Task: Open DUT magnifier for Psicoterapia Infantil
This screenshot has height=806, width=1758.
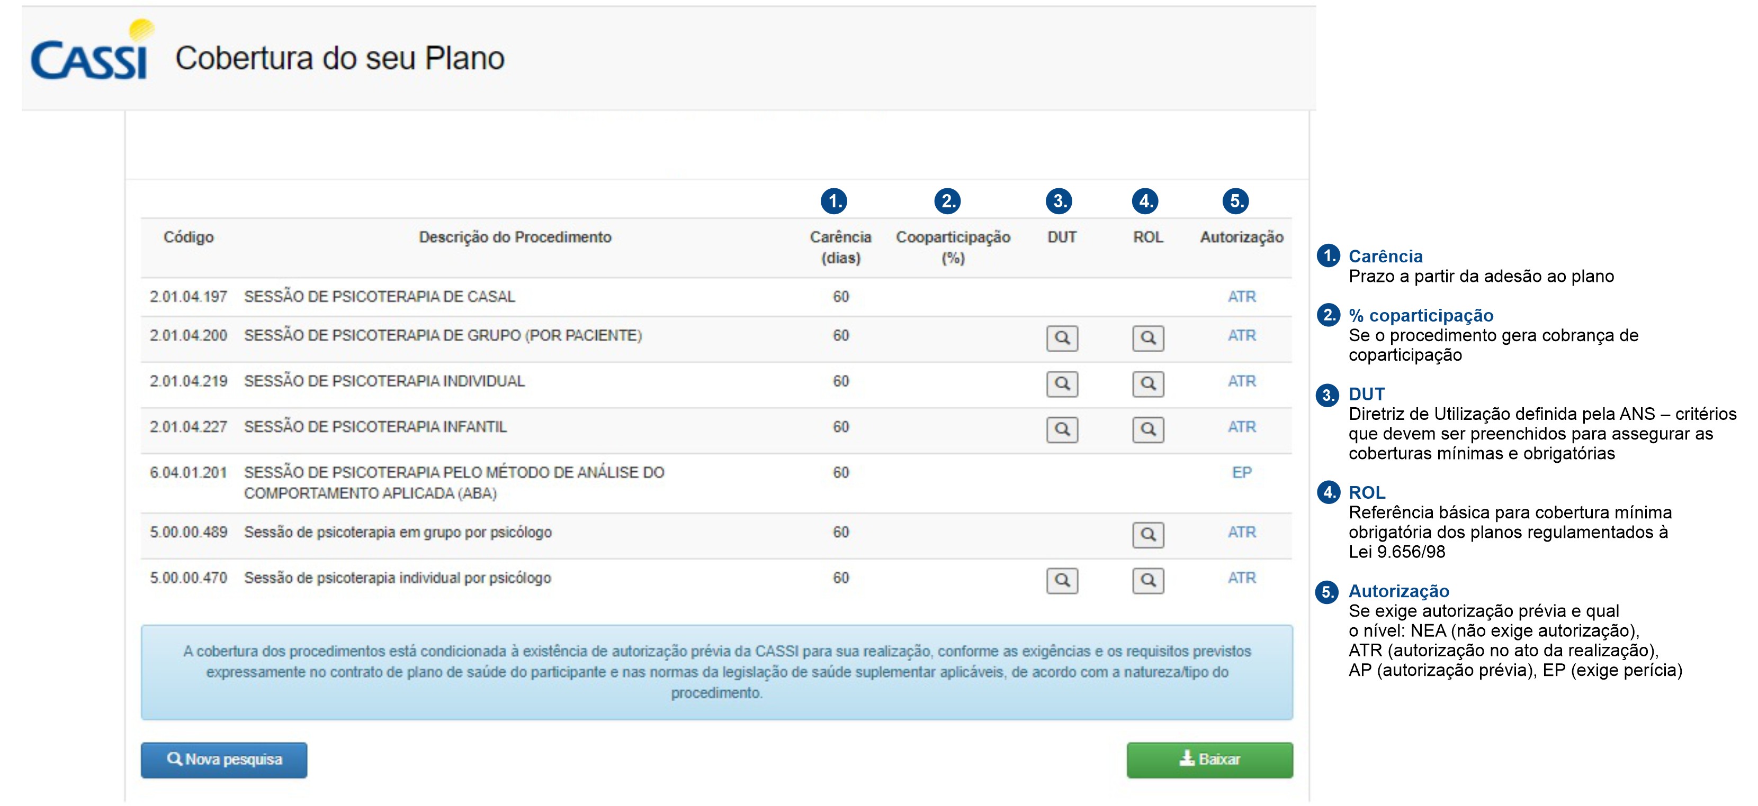Action: coord(1062,429)
